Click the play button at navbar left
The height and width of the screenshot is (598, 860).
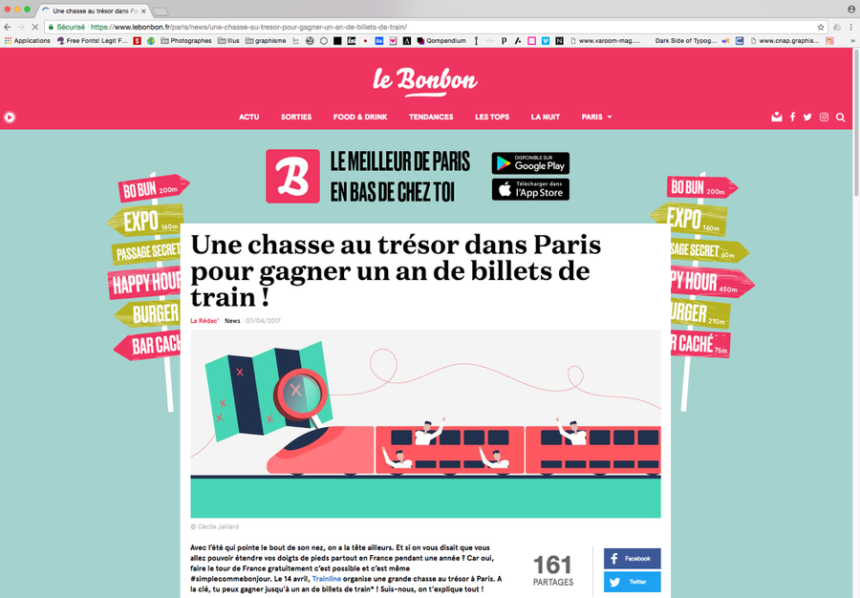(x=10, y=117)
